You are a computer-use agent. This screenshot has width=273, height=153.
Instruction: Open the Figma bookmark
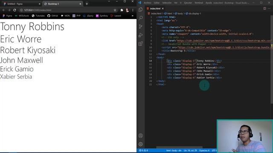8,16
